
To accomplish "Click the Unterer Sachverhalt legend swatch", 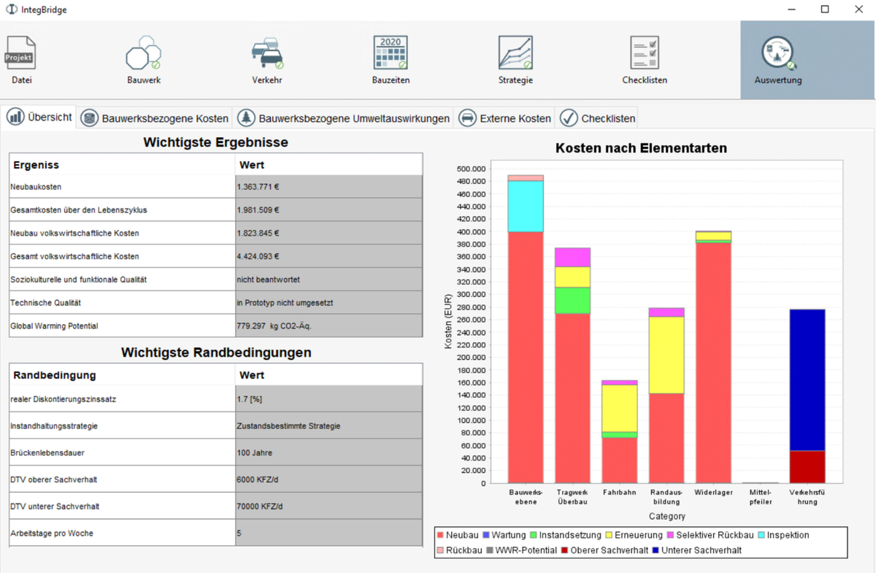I will click(655, 550).
